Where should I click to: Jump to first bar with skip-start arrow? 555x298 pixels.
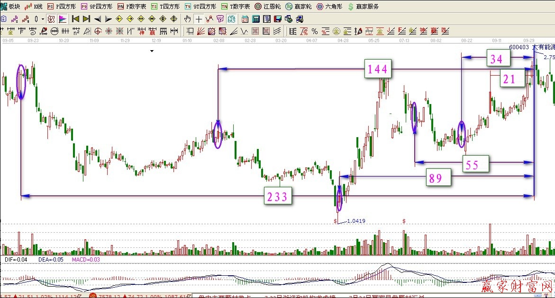[75, 19]
